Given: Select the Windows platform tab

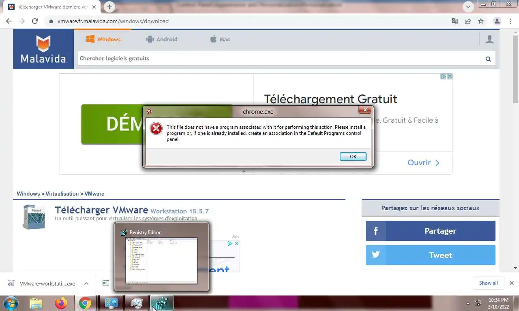Looking at the screenshot, I should 103,39.
